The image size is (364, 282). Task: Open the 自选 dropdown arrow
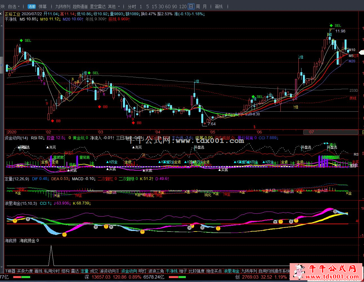click(x=19, y=6)
